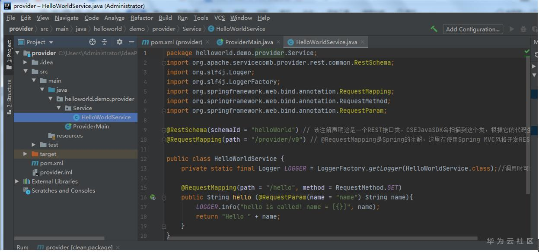Collapse the src folder arrow
Image resolution: width=539 pixels, height=252 pixels.
point(26,72)
